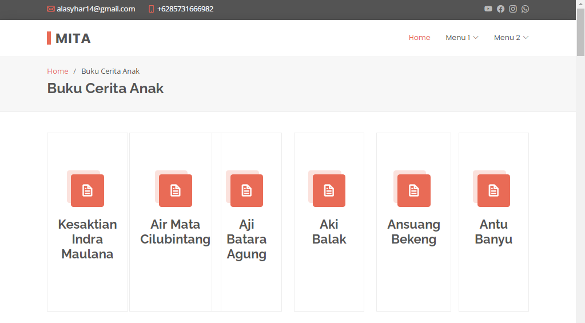Click document icon above Ansuang Bekeng
This screenshot has height=323, width=585.
pyautogui.click(x=414, y=190)
